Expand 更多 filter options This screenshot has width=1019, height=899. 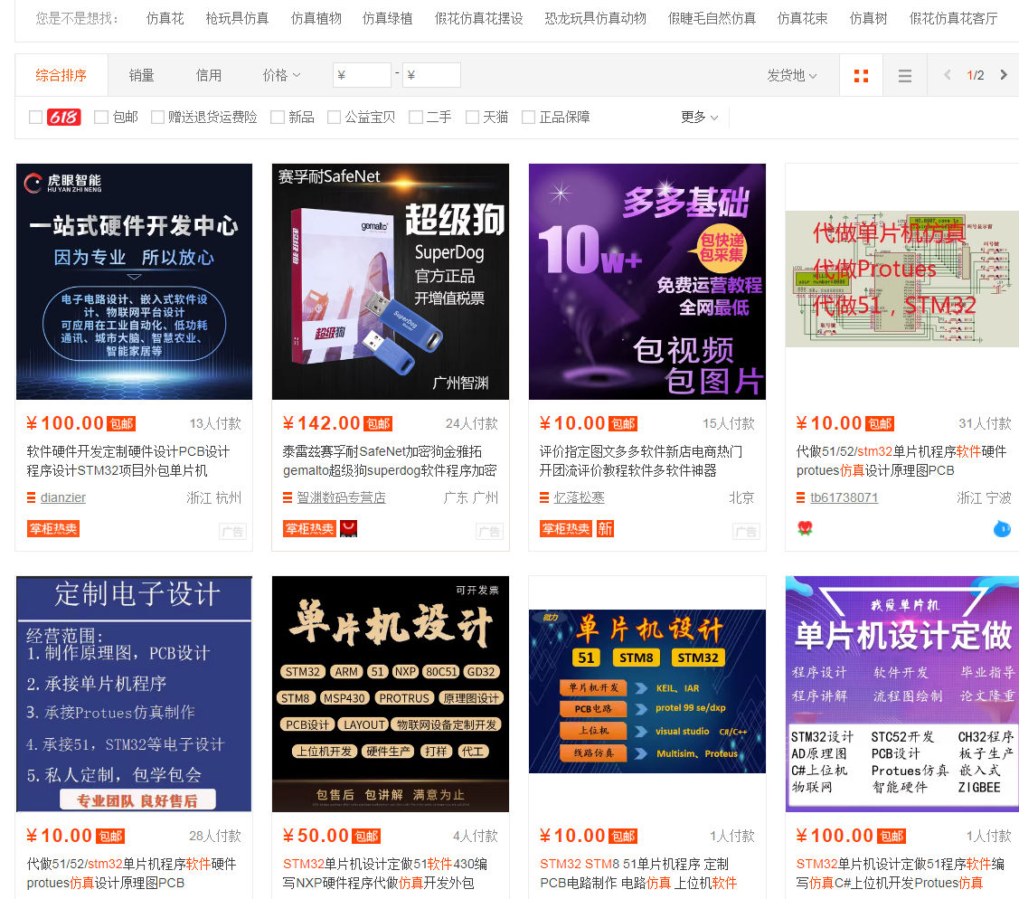(699, 117)
